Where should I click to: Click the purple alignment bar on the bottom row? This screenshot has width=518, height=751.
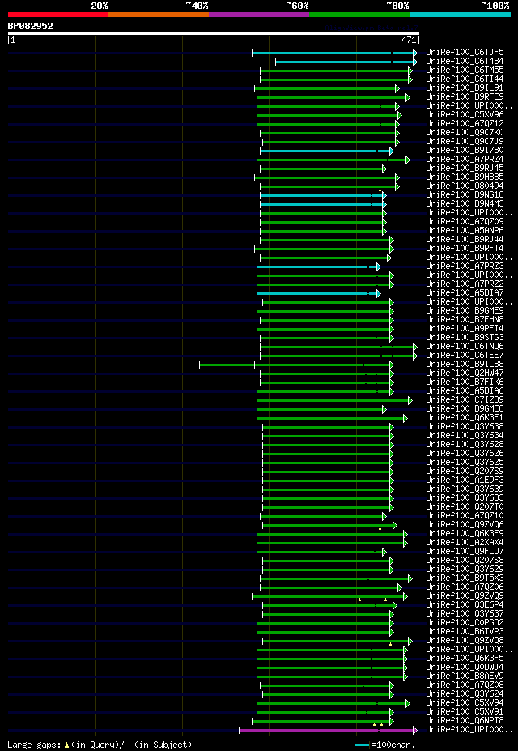(x=328, y=731)
